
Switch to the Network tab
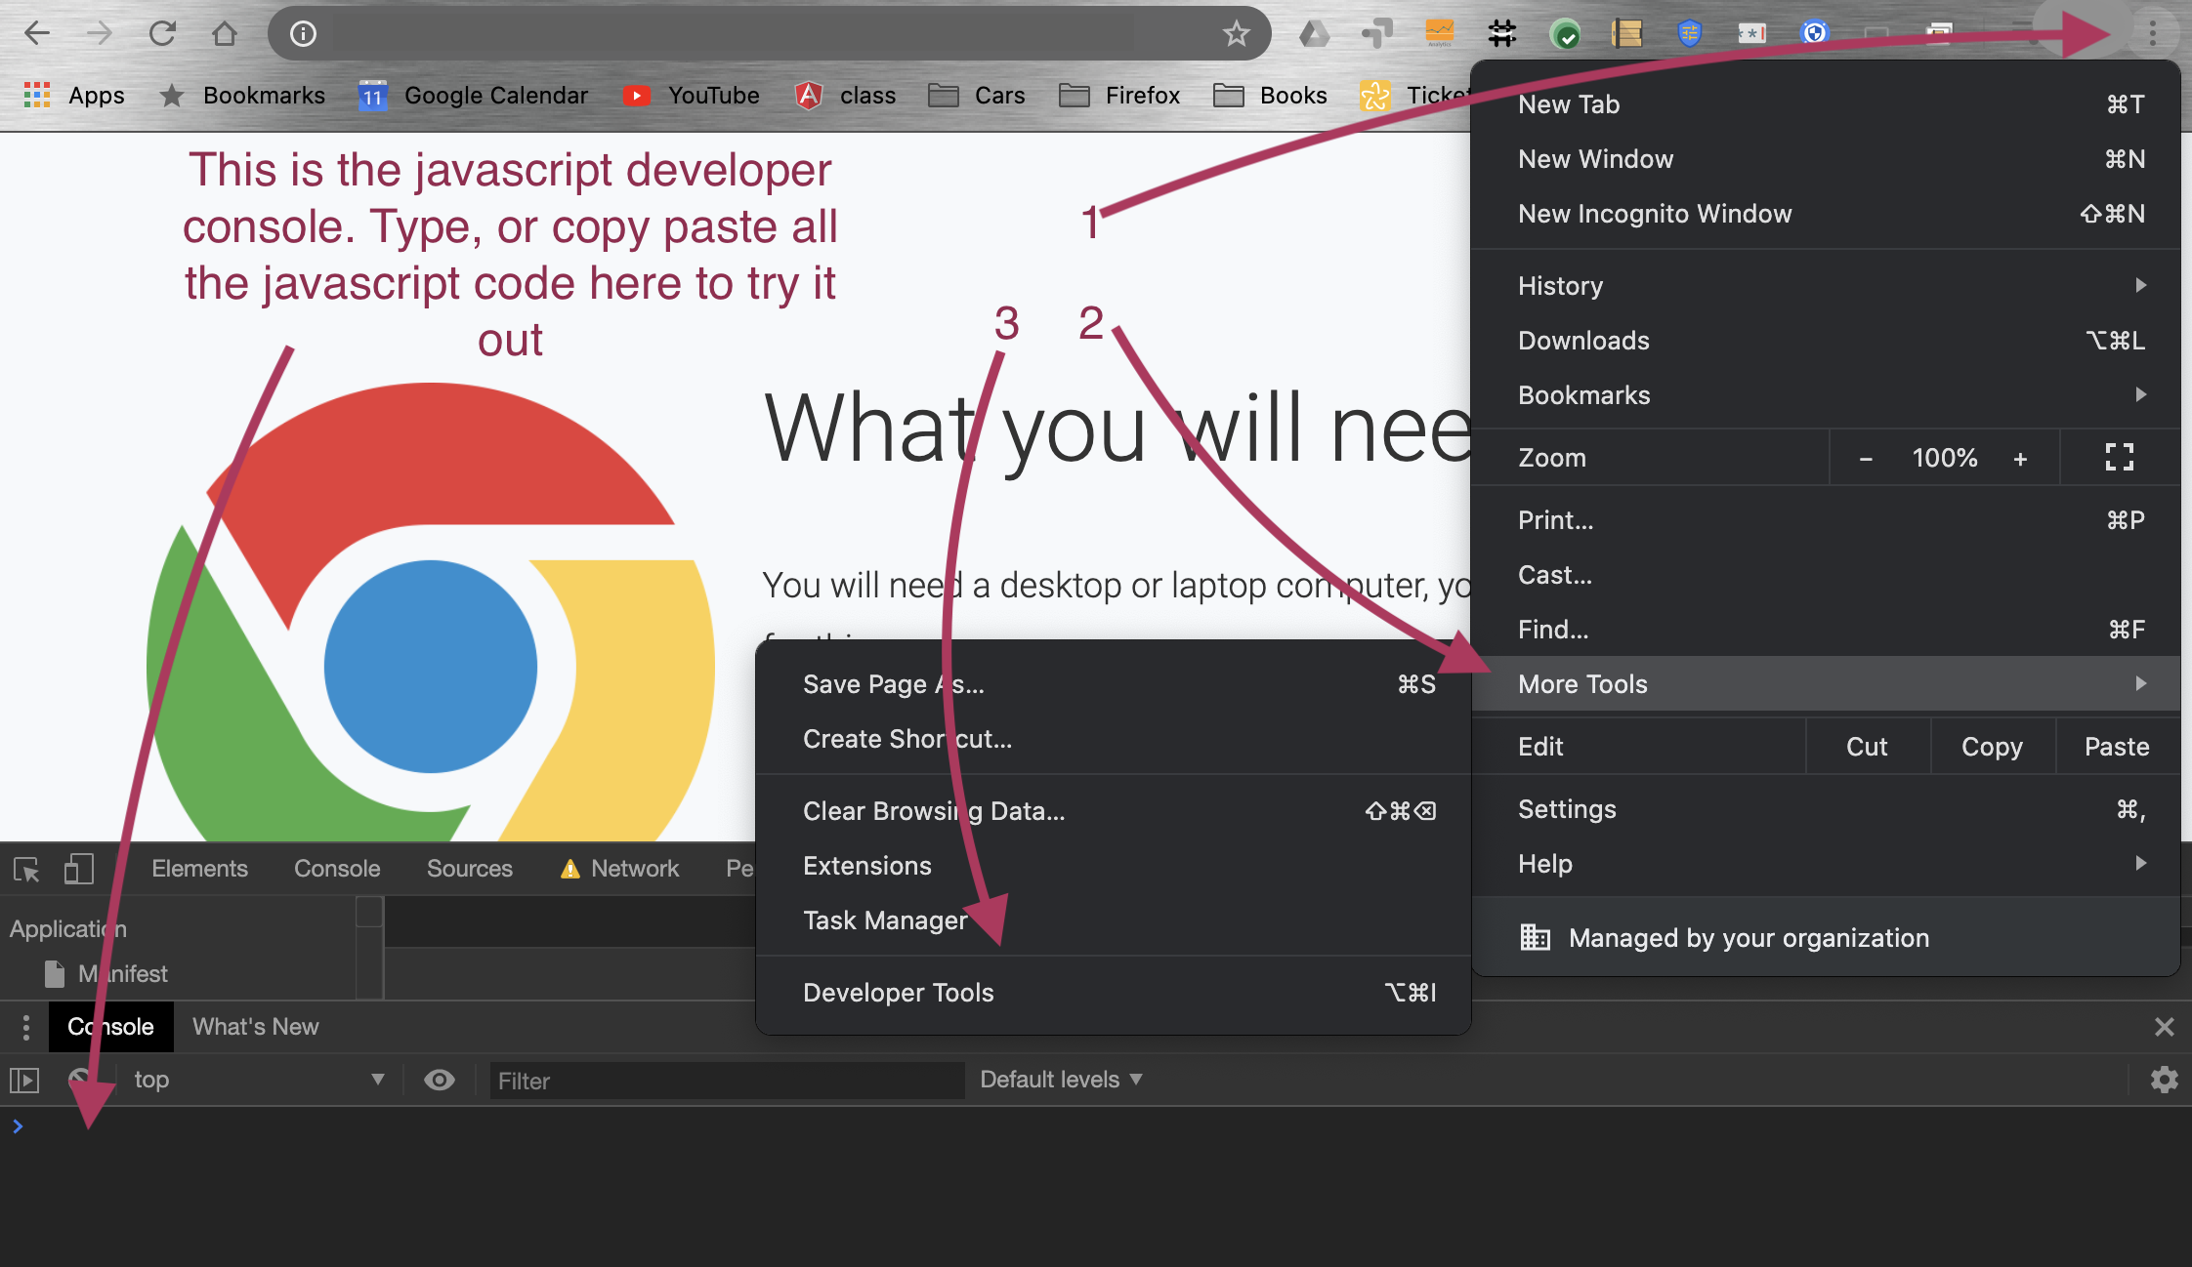point(619,869)
